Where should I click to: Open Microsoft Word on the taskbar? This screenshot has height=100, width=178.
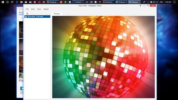point(91,2)
